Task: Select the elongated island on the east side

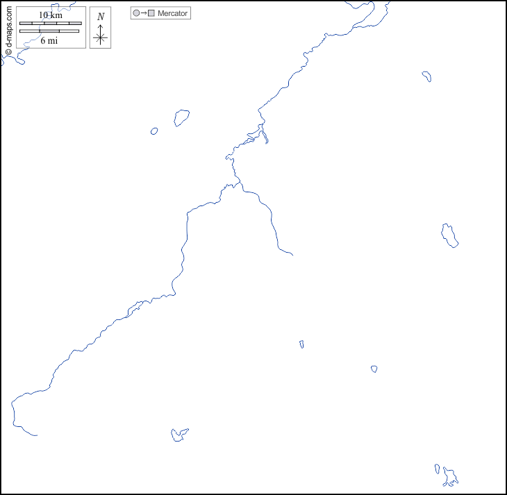Action: point(449,235)
